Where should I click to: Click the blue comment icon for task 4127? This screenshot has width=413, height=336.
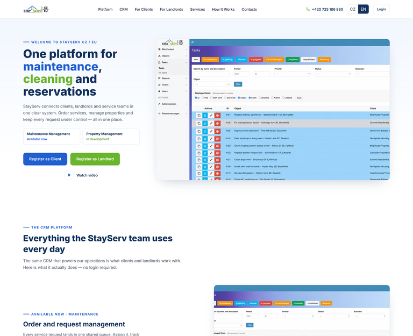click(205, 116)
